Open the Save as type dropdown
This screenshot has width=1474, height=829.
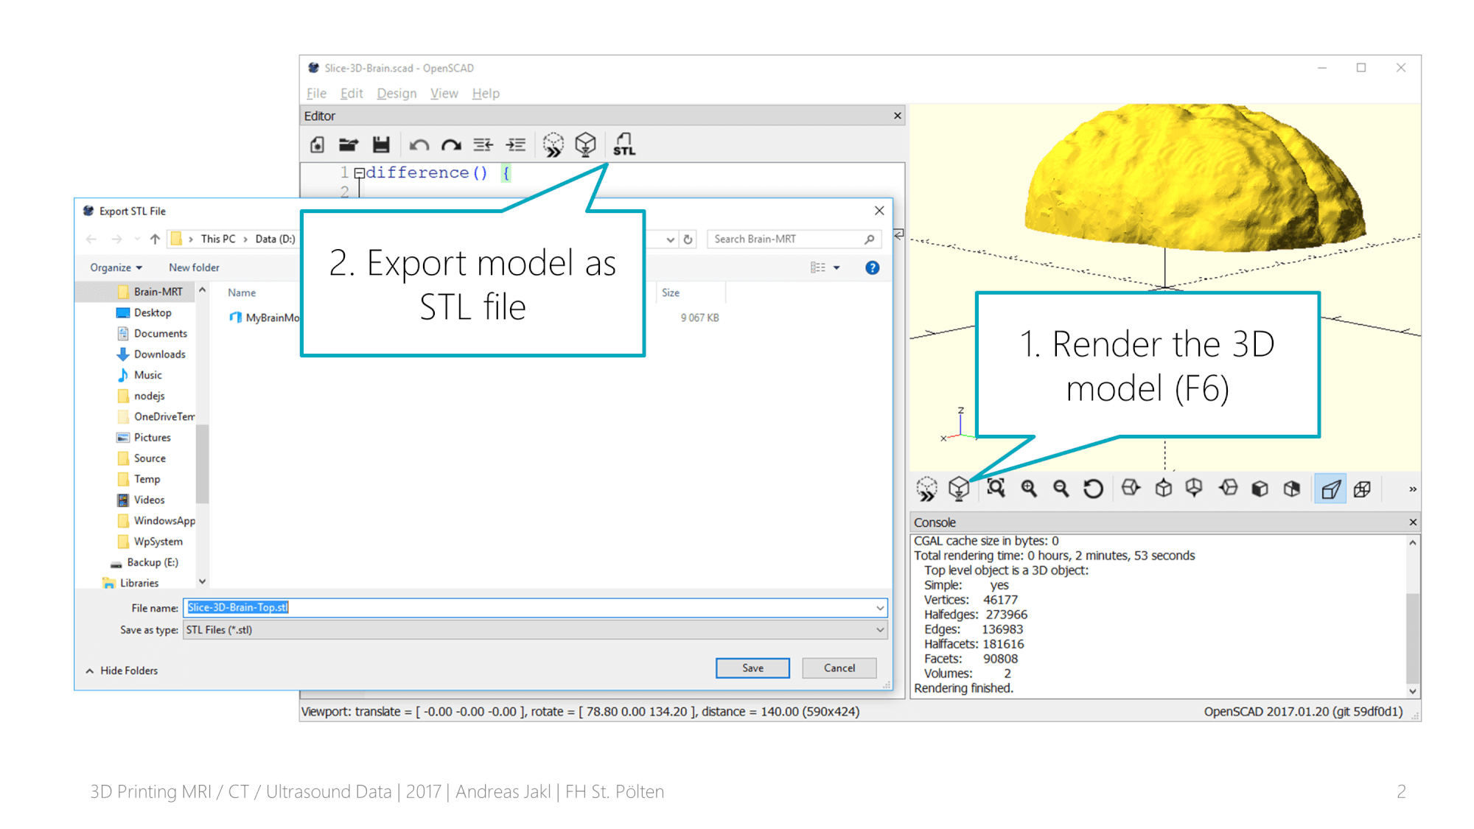tap(535, 630)
